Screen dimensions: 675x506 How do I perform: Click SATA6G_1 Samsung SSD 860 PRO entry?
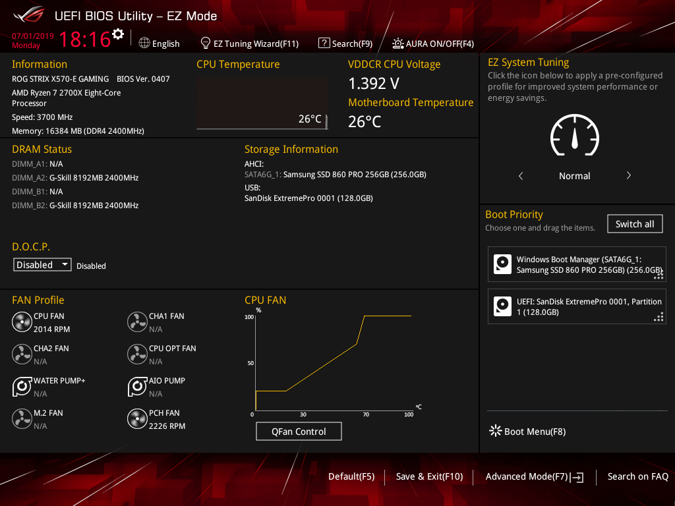pyautogui.click(x=336, y=174)
